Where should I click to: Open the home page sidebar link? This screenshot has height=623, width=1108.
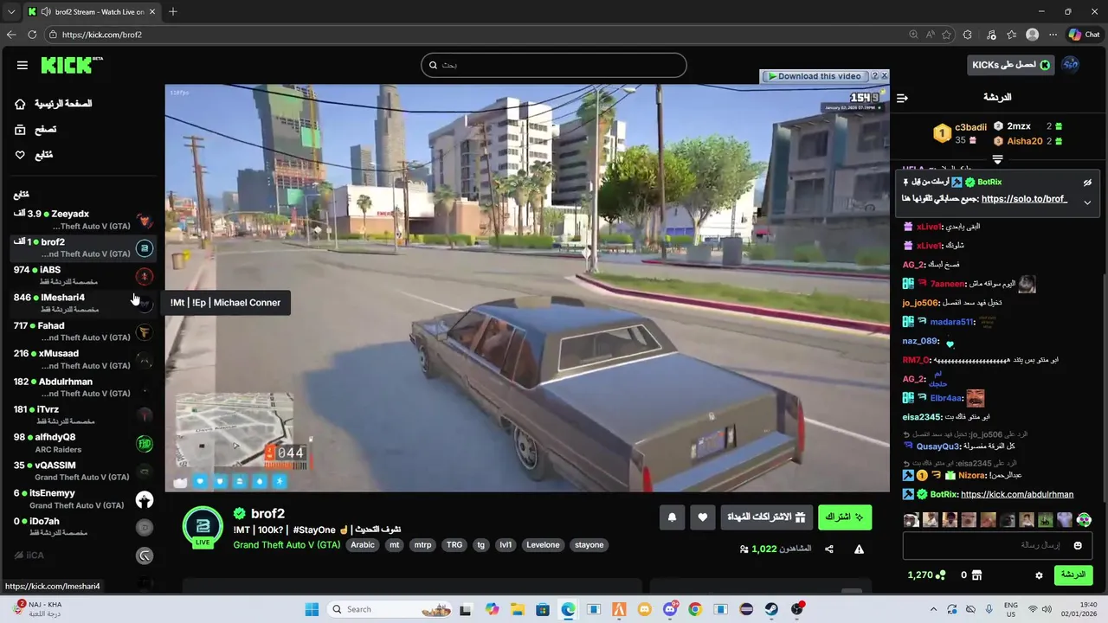point(54,104)
